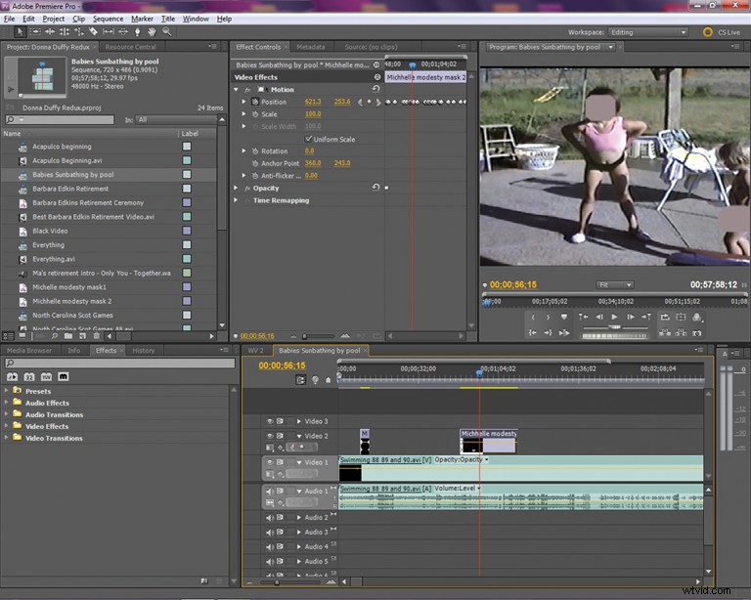Expand the Video 3 track
The image size is (751, 600).
(x=299, y=421)
